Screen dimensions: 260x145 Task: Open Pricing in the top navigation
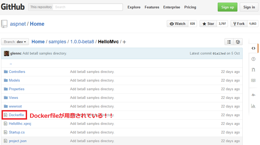pos(190,7)
